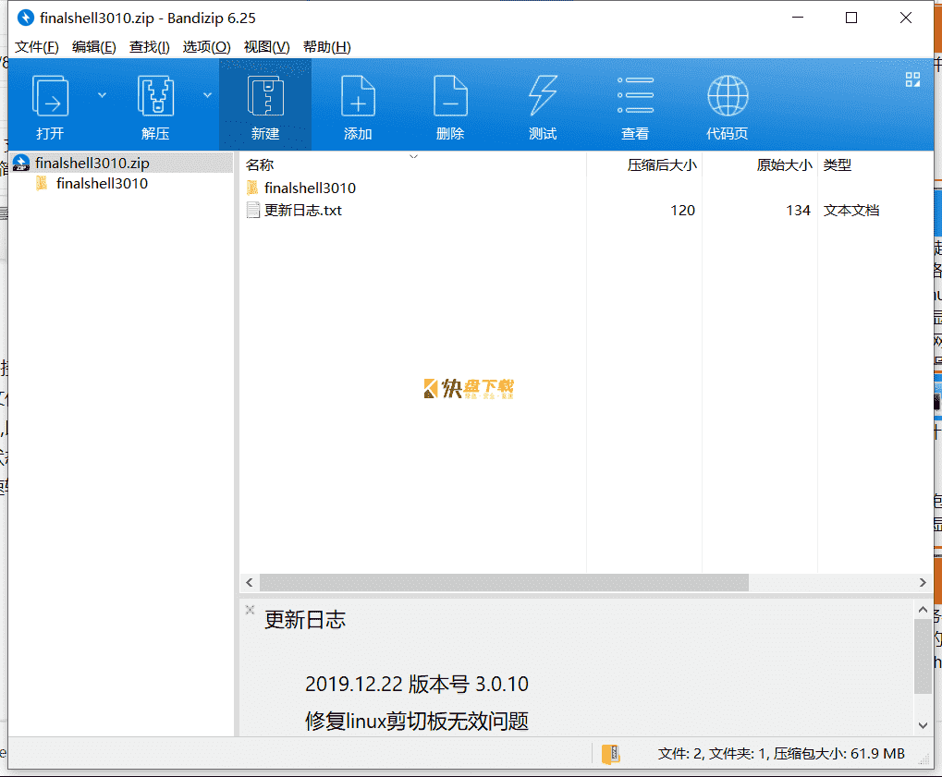
Task: Select finalshell3010 folder in file list
Action: tap(310, 188)
